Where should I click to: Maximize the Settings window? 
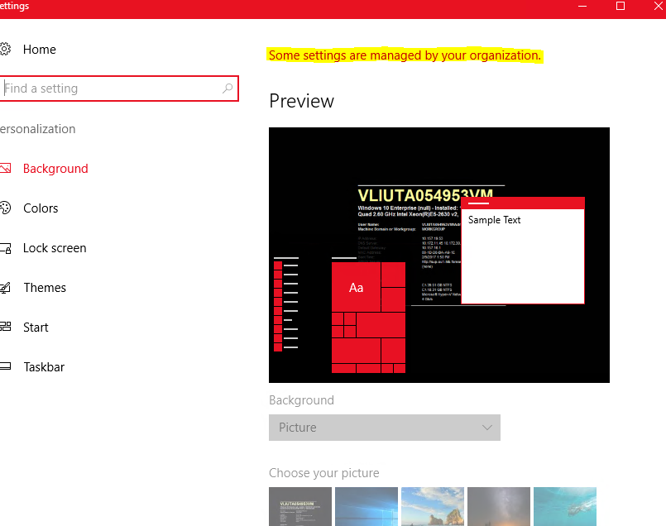620,7
